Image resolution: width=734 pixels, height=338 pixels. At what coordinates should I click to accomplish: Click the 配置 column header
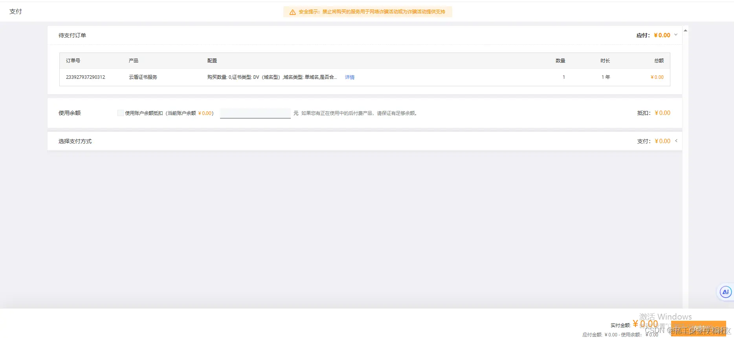click(x=212, y=61)
